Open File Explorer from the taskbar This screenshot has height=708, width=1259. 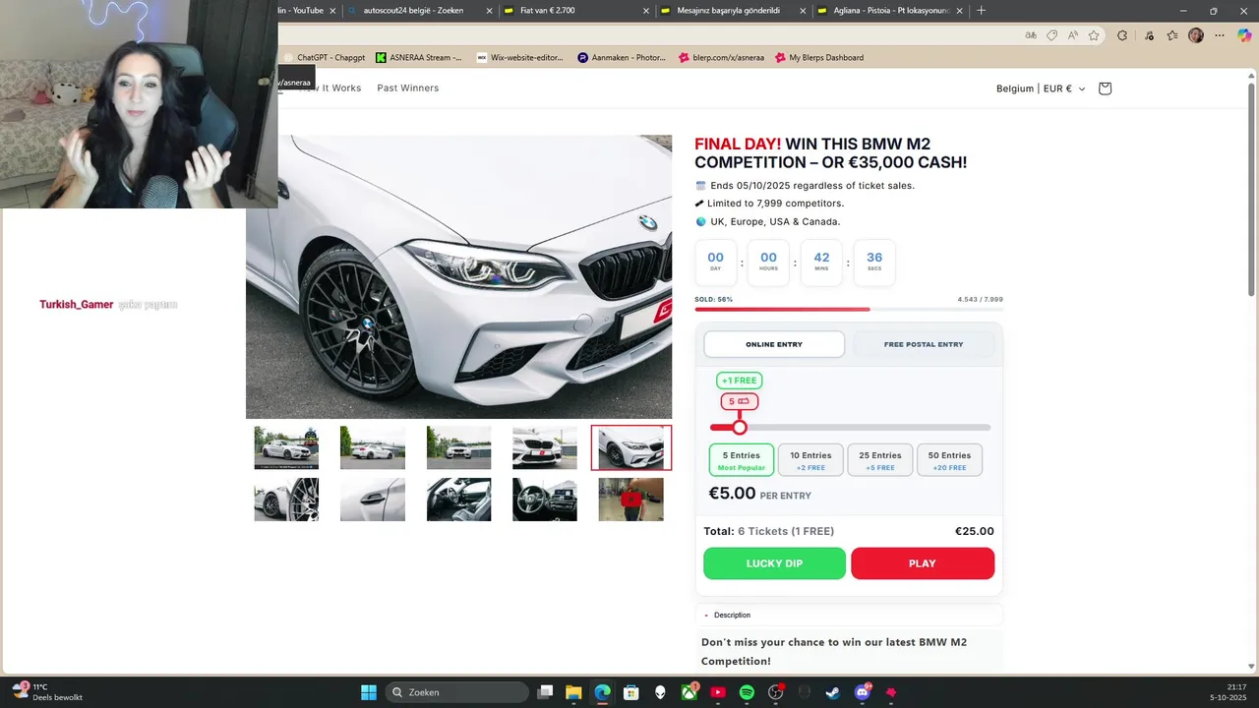(574, 692)
